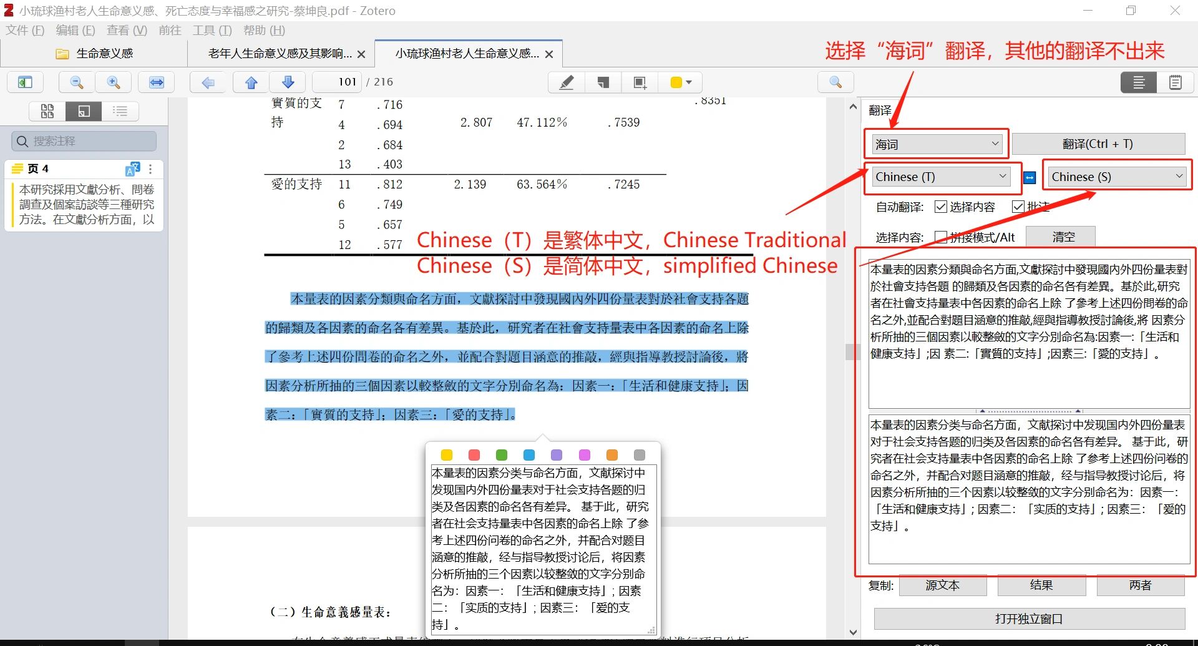
Task: Open the 文件 (F) menu
Action: coord(25,30)
